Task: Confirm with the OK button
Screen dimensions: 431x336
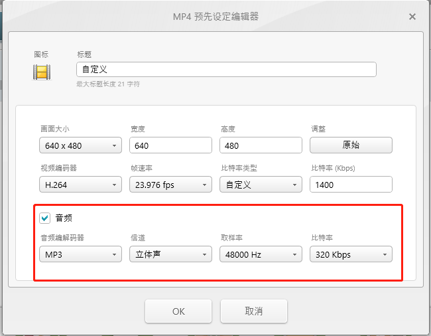Action: coord(178,311)
